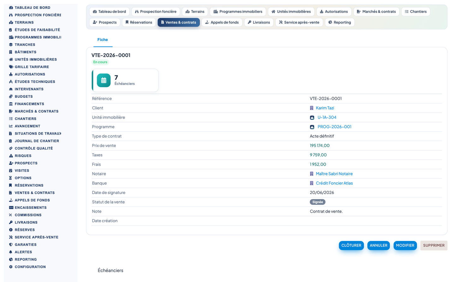Click the Livraisons key icon in sidebar
456x282 pixels.
coord(11,222)
